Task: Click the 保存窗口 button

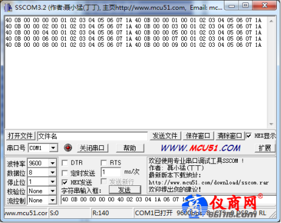Action: point(198,136)
